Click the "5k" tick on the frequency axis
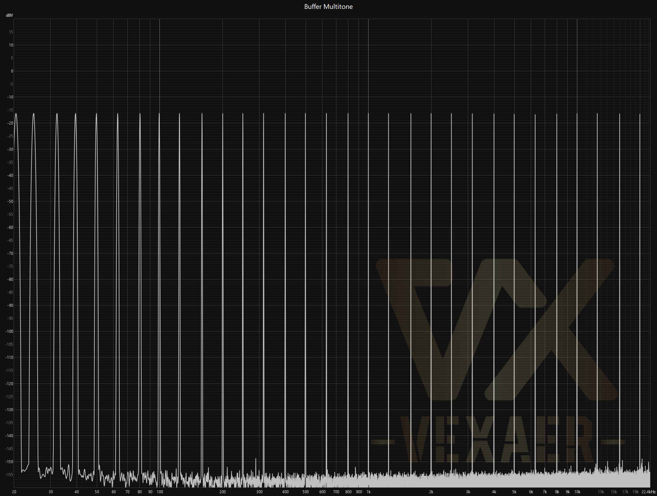This screenshot has height=496, width=657. [514, 492]
